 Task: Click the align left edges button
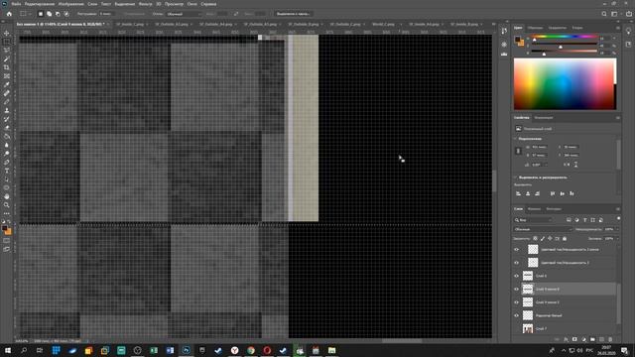518,194
